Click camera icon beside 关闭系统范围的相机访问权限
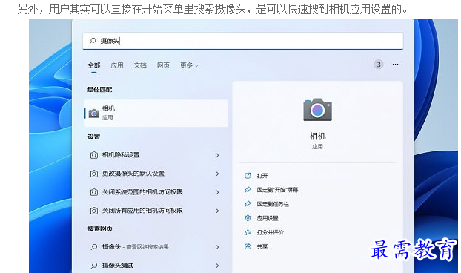461x273 pixels. (94, 192)
